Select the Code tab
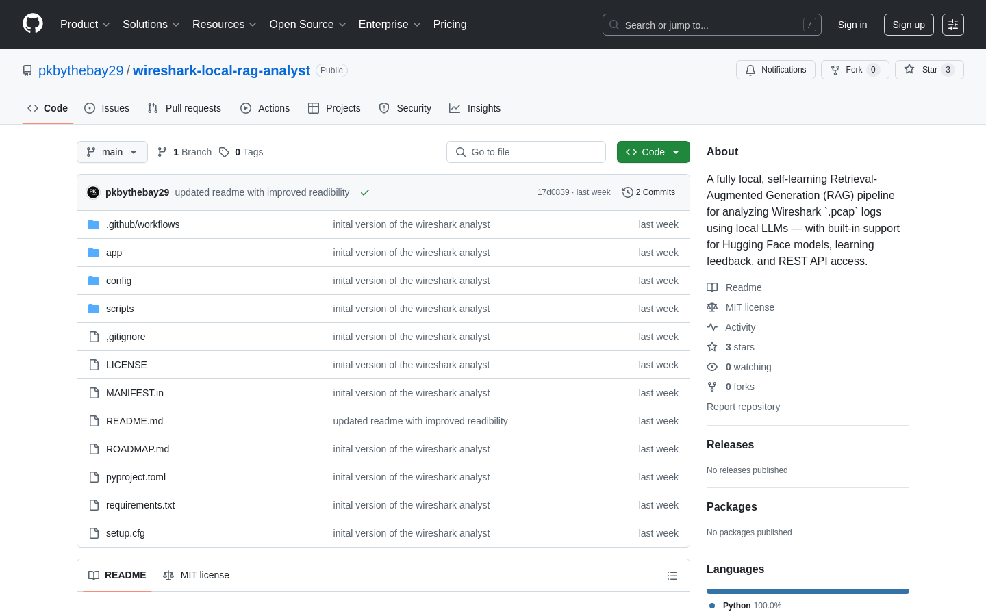 tap(48, 108)
